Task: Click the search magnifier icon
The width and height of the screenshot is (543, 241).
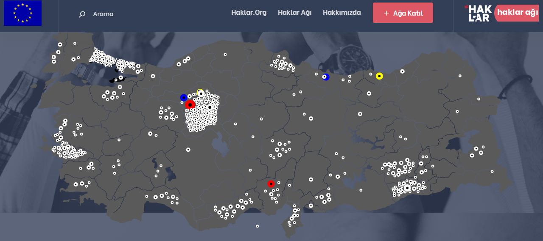Action: point(82,14)
